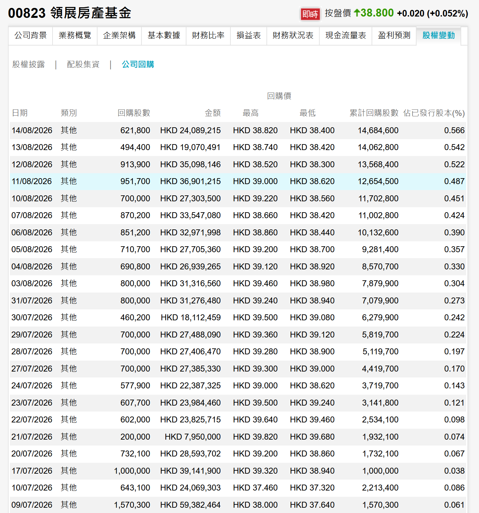
Task: Click the 其他 category in 12/08/2026 row
Action: click(x=69, y=164)
